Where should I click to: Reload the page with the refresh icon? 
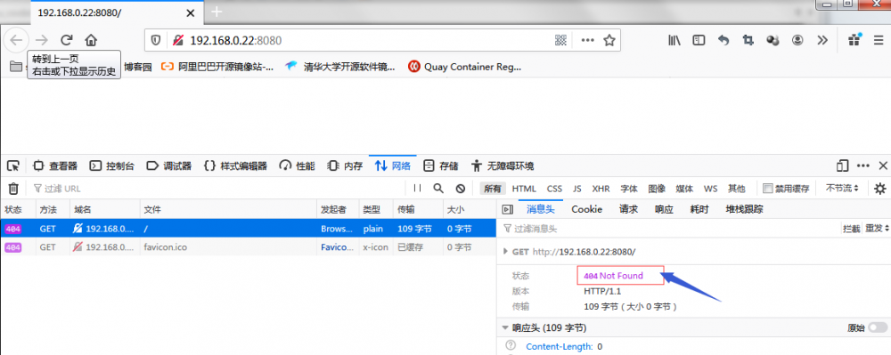click(x=67, y=40)
